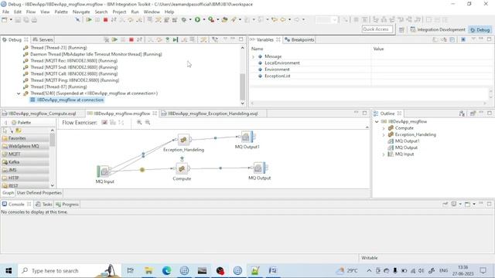Click the zoom in icon in Flow Exerciser bar

[139, 122]
